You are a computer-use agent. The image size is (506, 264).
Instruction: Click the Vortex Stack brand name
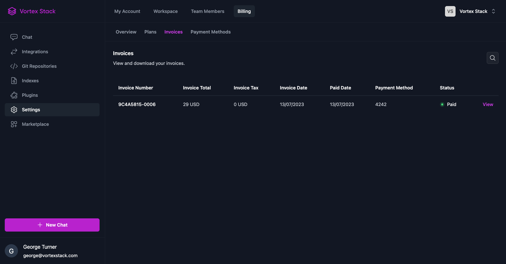tap(38, 11)
